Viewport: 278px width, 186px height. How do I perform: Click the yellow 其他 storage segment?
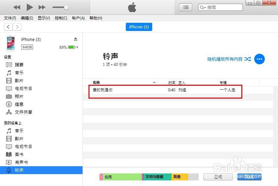[x=180, y=177]
